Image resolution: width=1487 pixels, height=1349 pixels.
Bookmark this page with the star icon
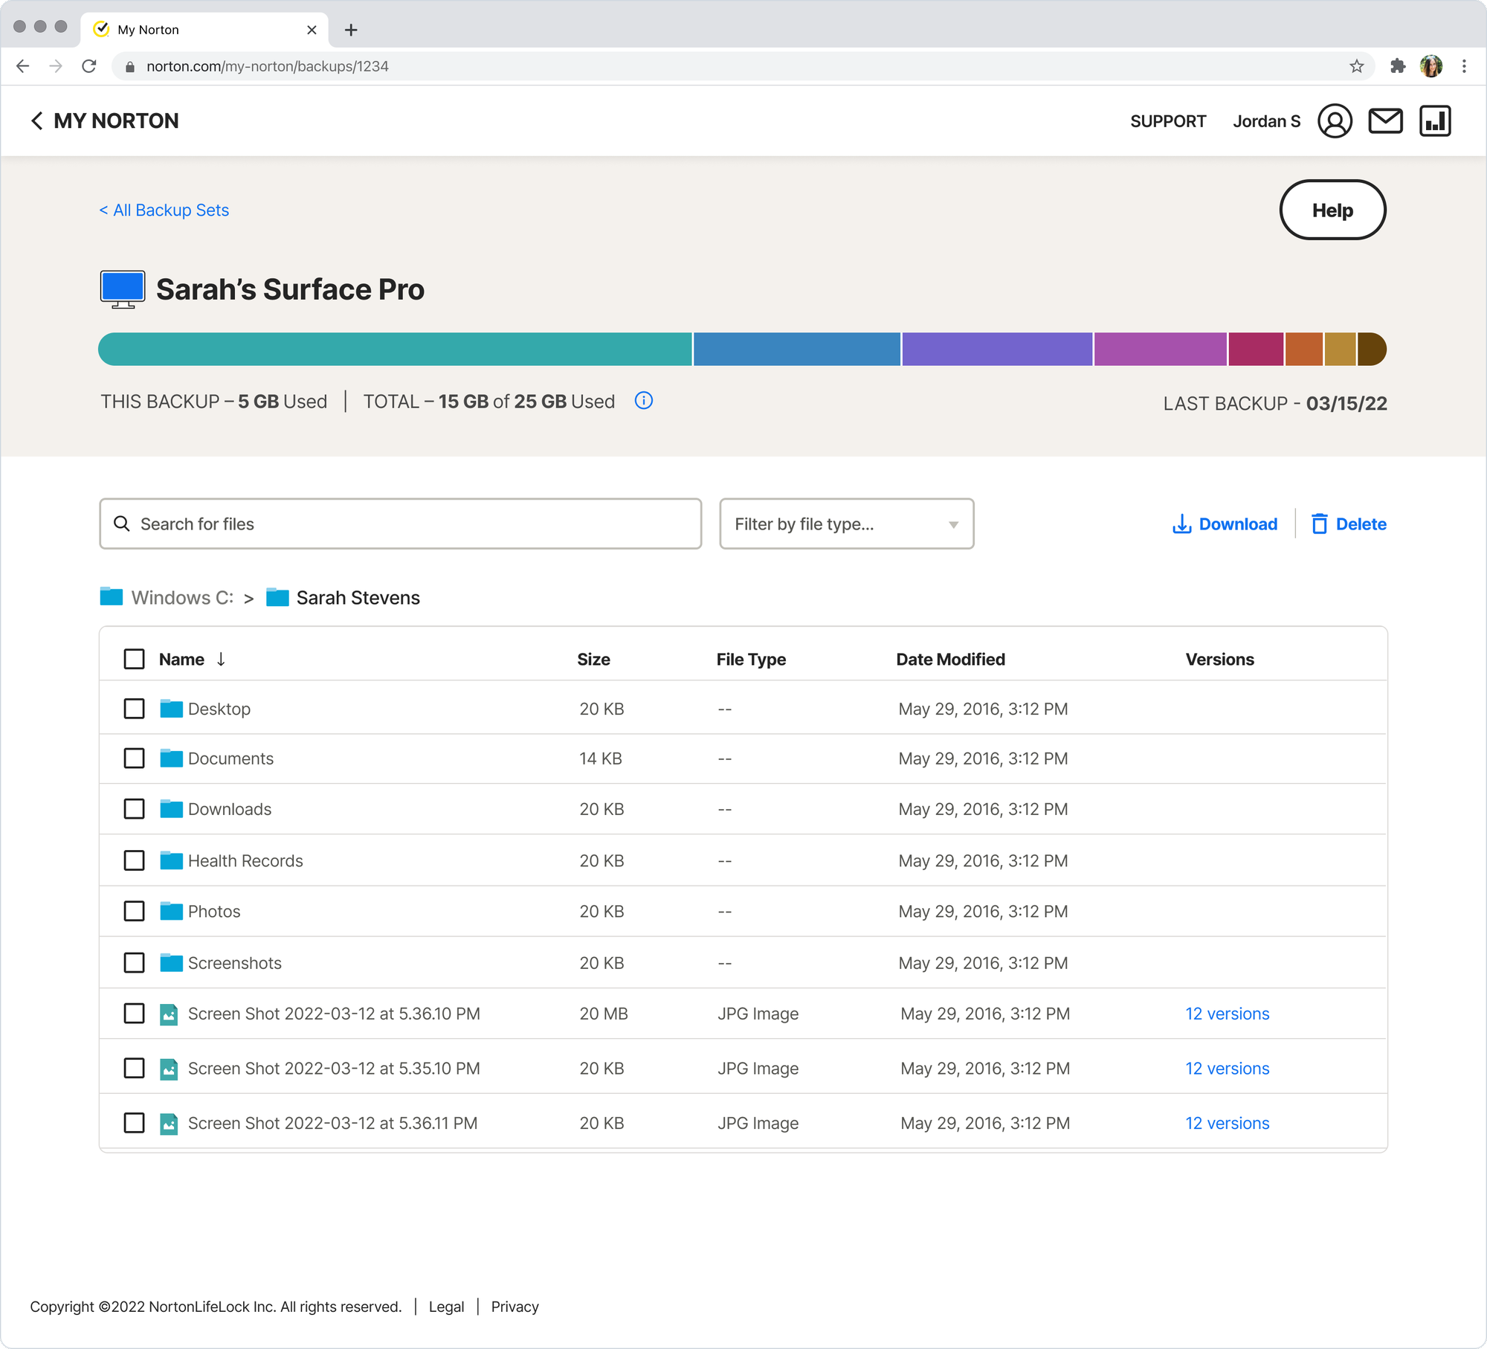pos(1357,66)
